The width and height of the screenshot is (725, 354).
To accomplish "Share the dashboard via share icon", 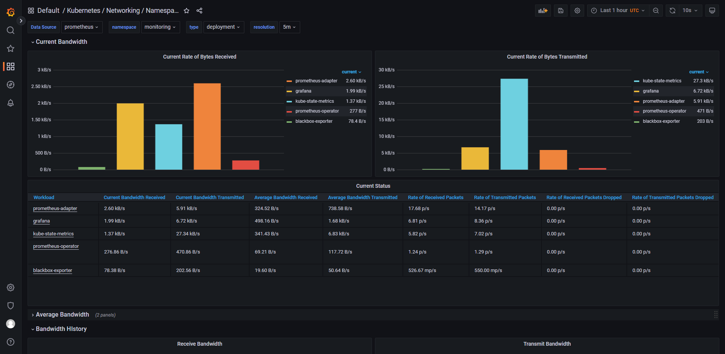I will point(199,11).
